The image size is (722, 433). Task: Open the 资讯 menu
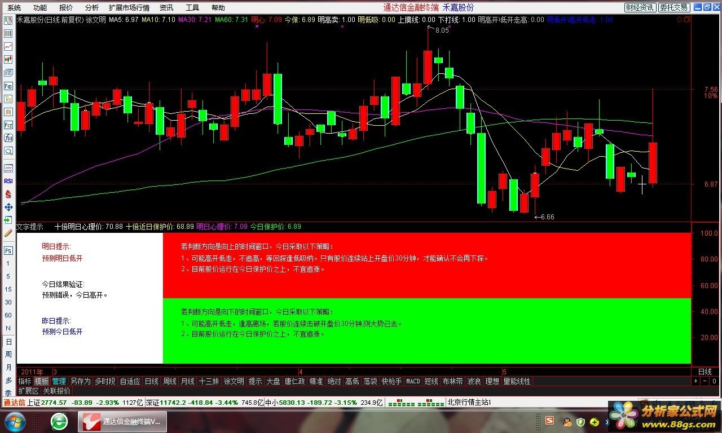(x=166, y=8)
